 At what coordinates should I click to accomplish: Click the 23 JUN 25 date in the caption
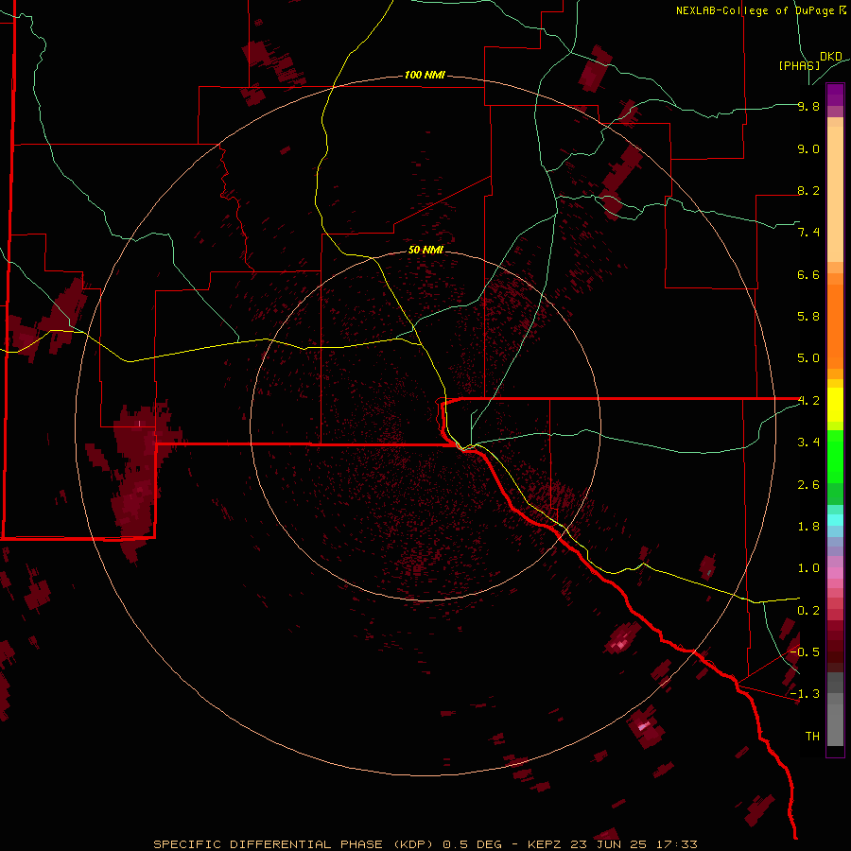tap(609, 844)
